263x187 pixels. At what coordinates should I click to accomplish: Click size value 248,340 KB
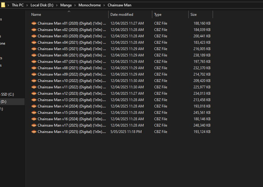tap(202, 125)
